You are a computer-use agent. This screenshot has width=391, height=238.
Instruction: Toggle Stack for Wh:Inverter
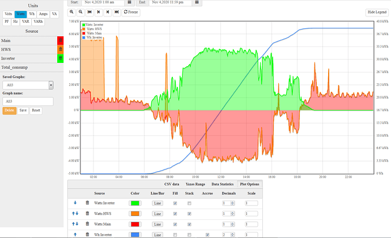189,235
